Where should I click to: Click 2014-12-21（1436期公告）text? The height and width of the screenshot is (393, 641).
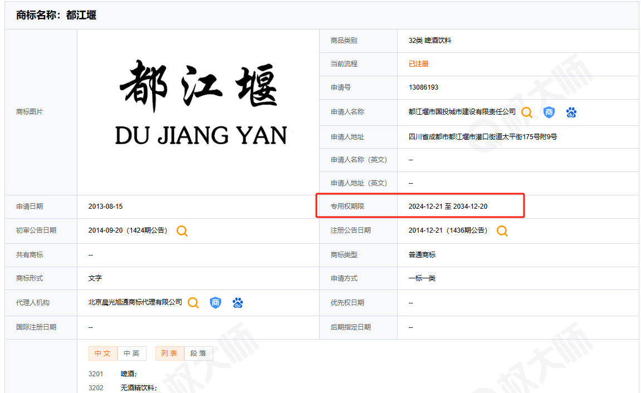point(449,230)
